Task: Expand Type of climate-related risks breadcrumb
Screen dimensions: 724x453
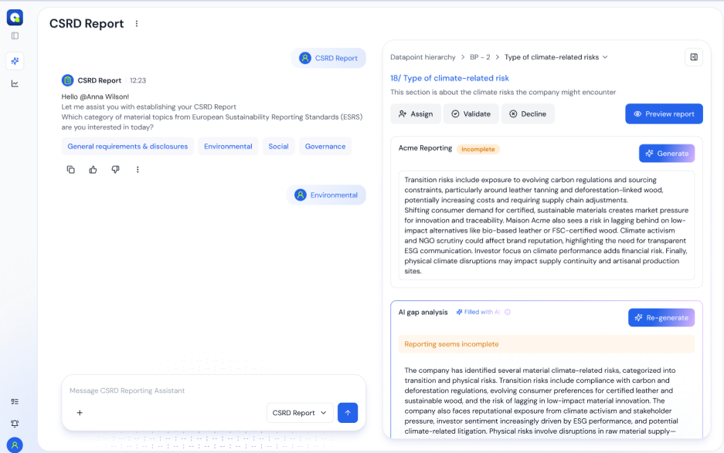Action: pos(556,57)
